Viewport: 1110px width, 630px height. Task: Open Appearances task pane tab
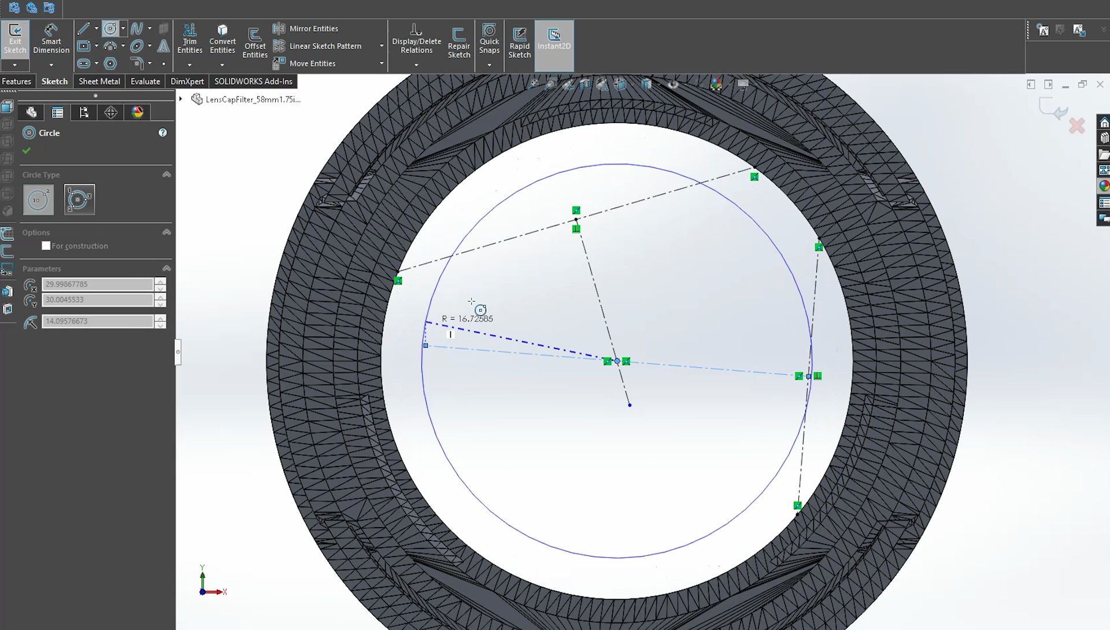(x=1104, y=186)
